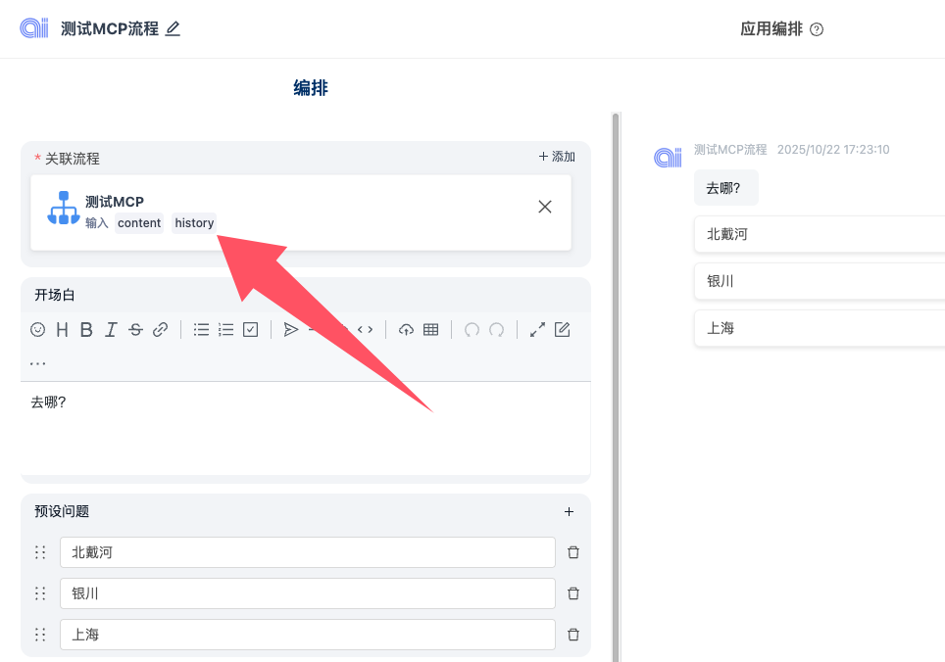This screenshot has width=945, height=662.
Task: Toggle fullscreen mode for the editor
Action: point(537,330)
